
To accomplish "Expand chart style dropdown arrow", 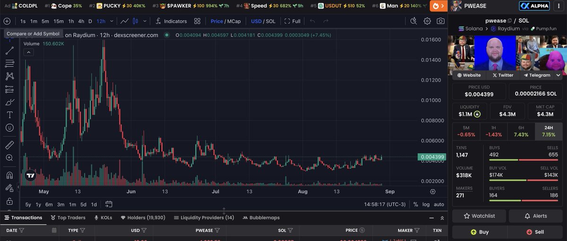I will 144,21.
